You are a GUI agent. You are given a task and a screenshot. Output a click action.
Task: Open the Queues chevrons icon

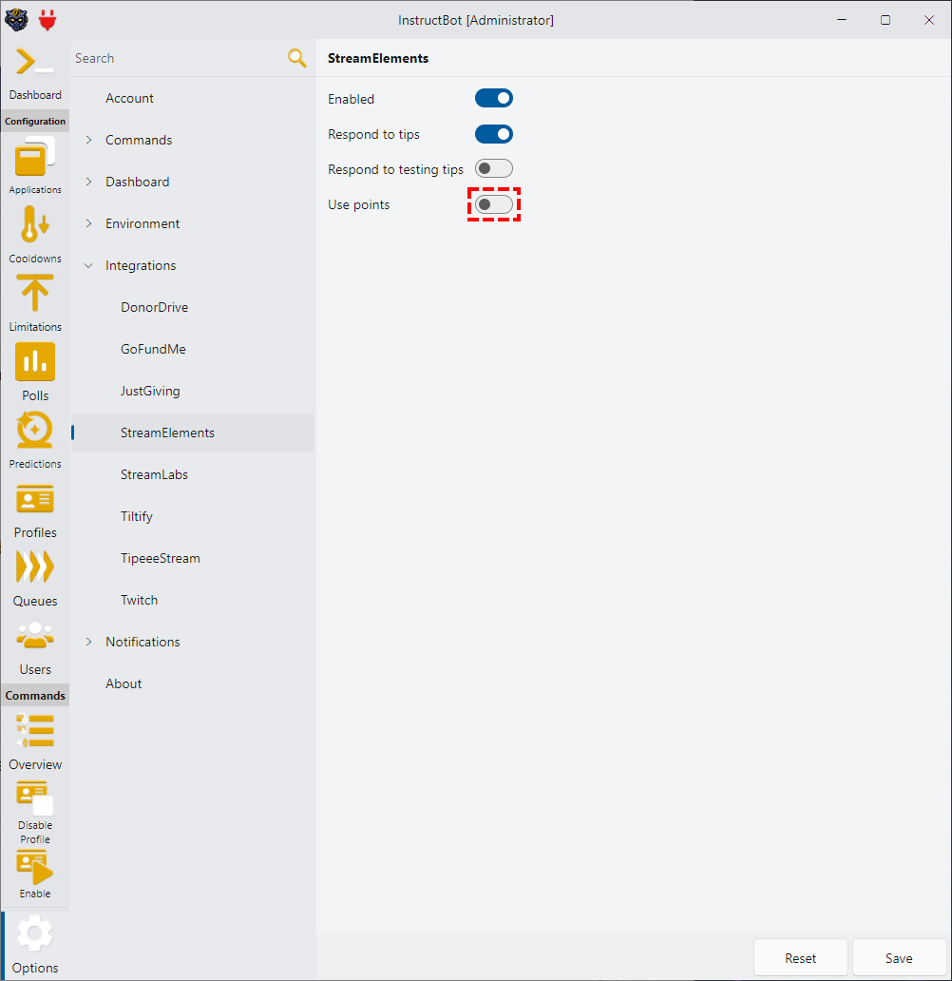pyautogui.click(x=34, y=567)
